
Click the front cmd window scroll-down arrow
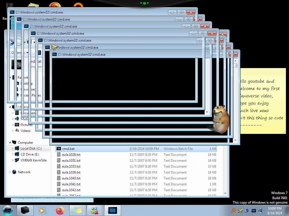235,140
